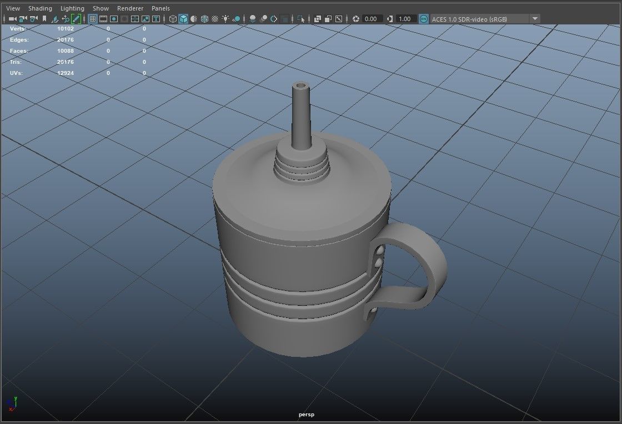Open the Lighting menu
The height and width of the screenshot is (424, 622).
(72, 8)
